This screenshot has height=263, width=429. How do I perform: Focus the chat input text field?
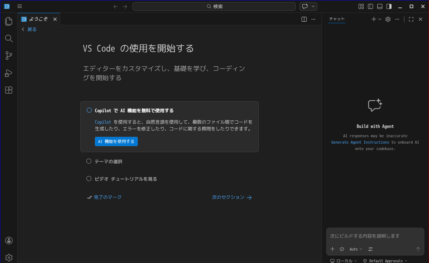(375, 236)
